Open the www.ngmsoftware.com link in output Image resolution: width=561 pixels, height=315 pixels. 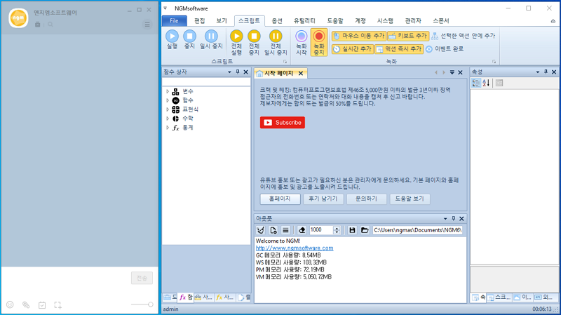[x=295, y=248]
